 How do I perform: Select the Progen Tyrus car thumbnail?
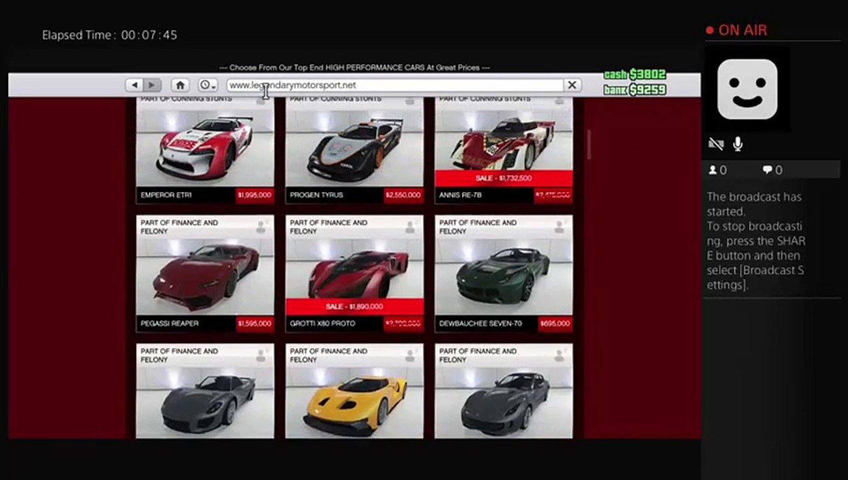pos(355,145)
